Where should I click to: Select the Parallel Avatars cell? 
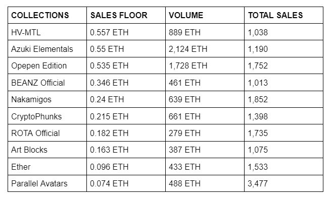tap(39, 183)
